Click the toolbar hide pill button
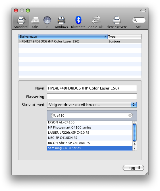The width and height of the screenshot is (160, 191). pos(143,11)
